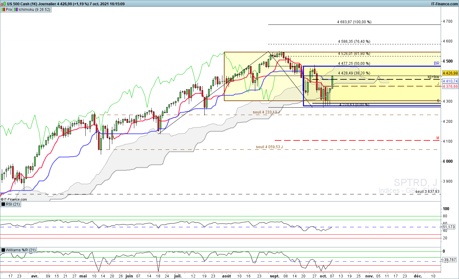The width and height of the screenshot is (459, 279).
Task: Click the 51,173 RSI value tag
Action: click(449, 227)
